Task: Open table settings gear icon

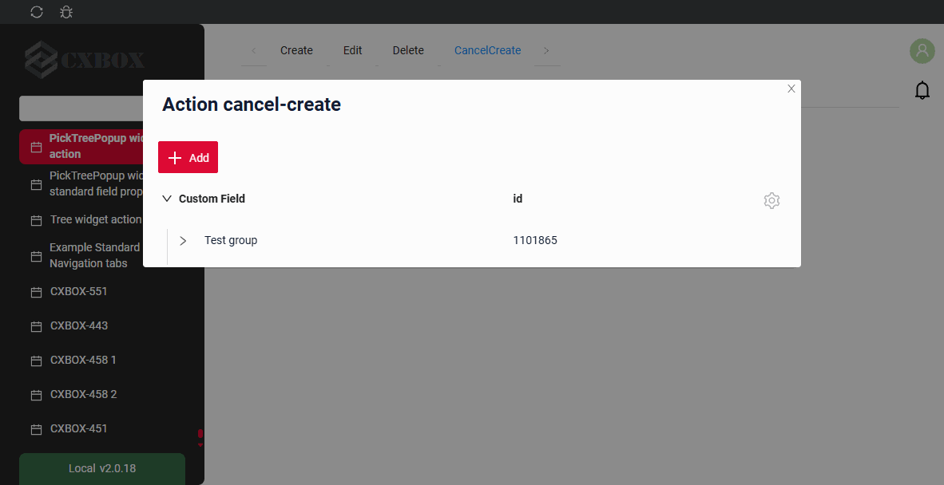Action: tap(771, 200)
